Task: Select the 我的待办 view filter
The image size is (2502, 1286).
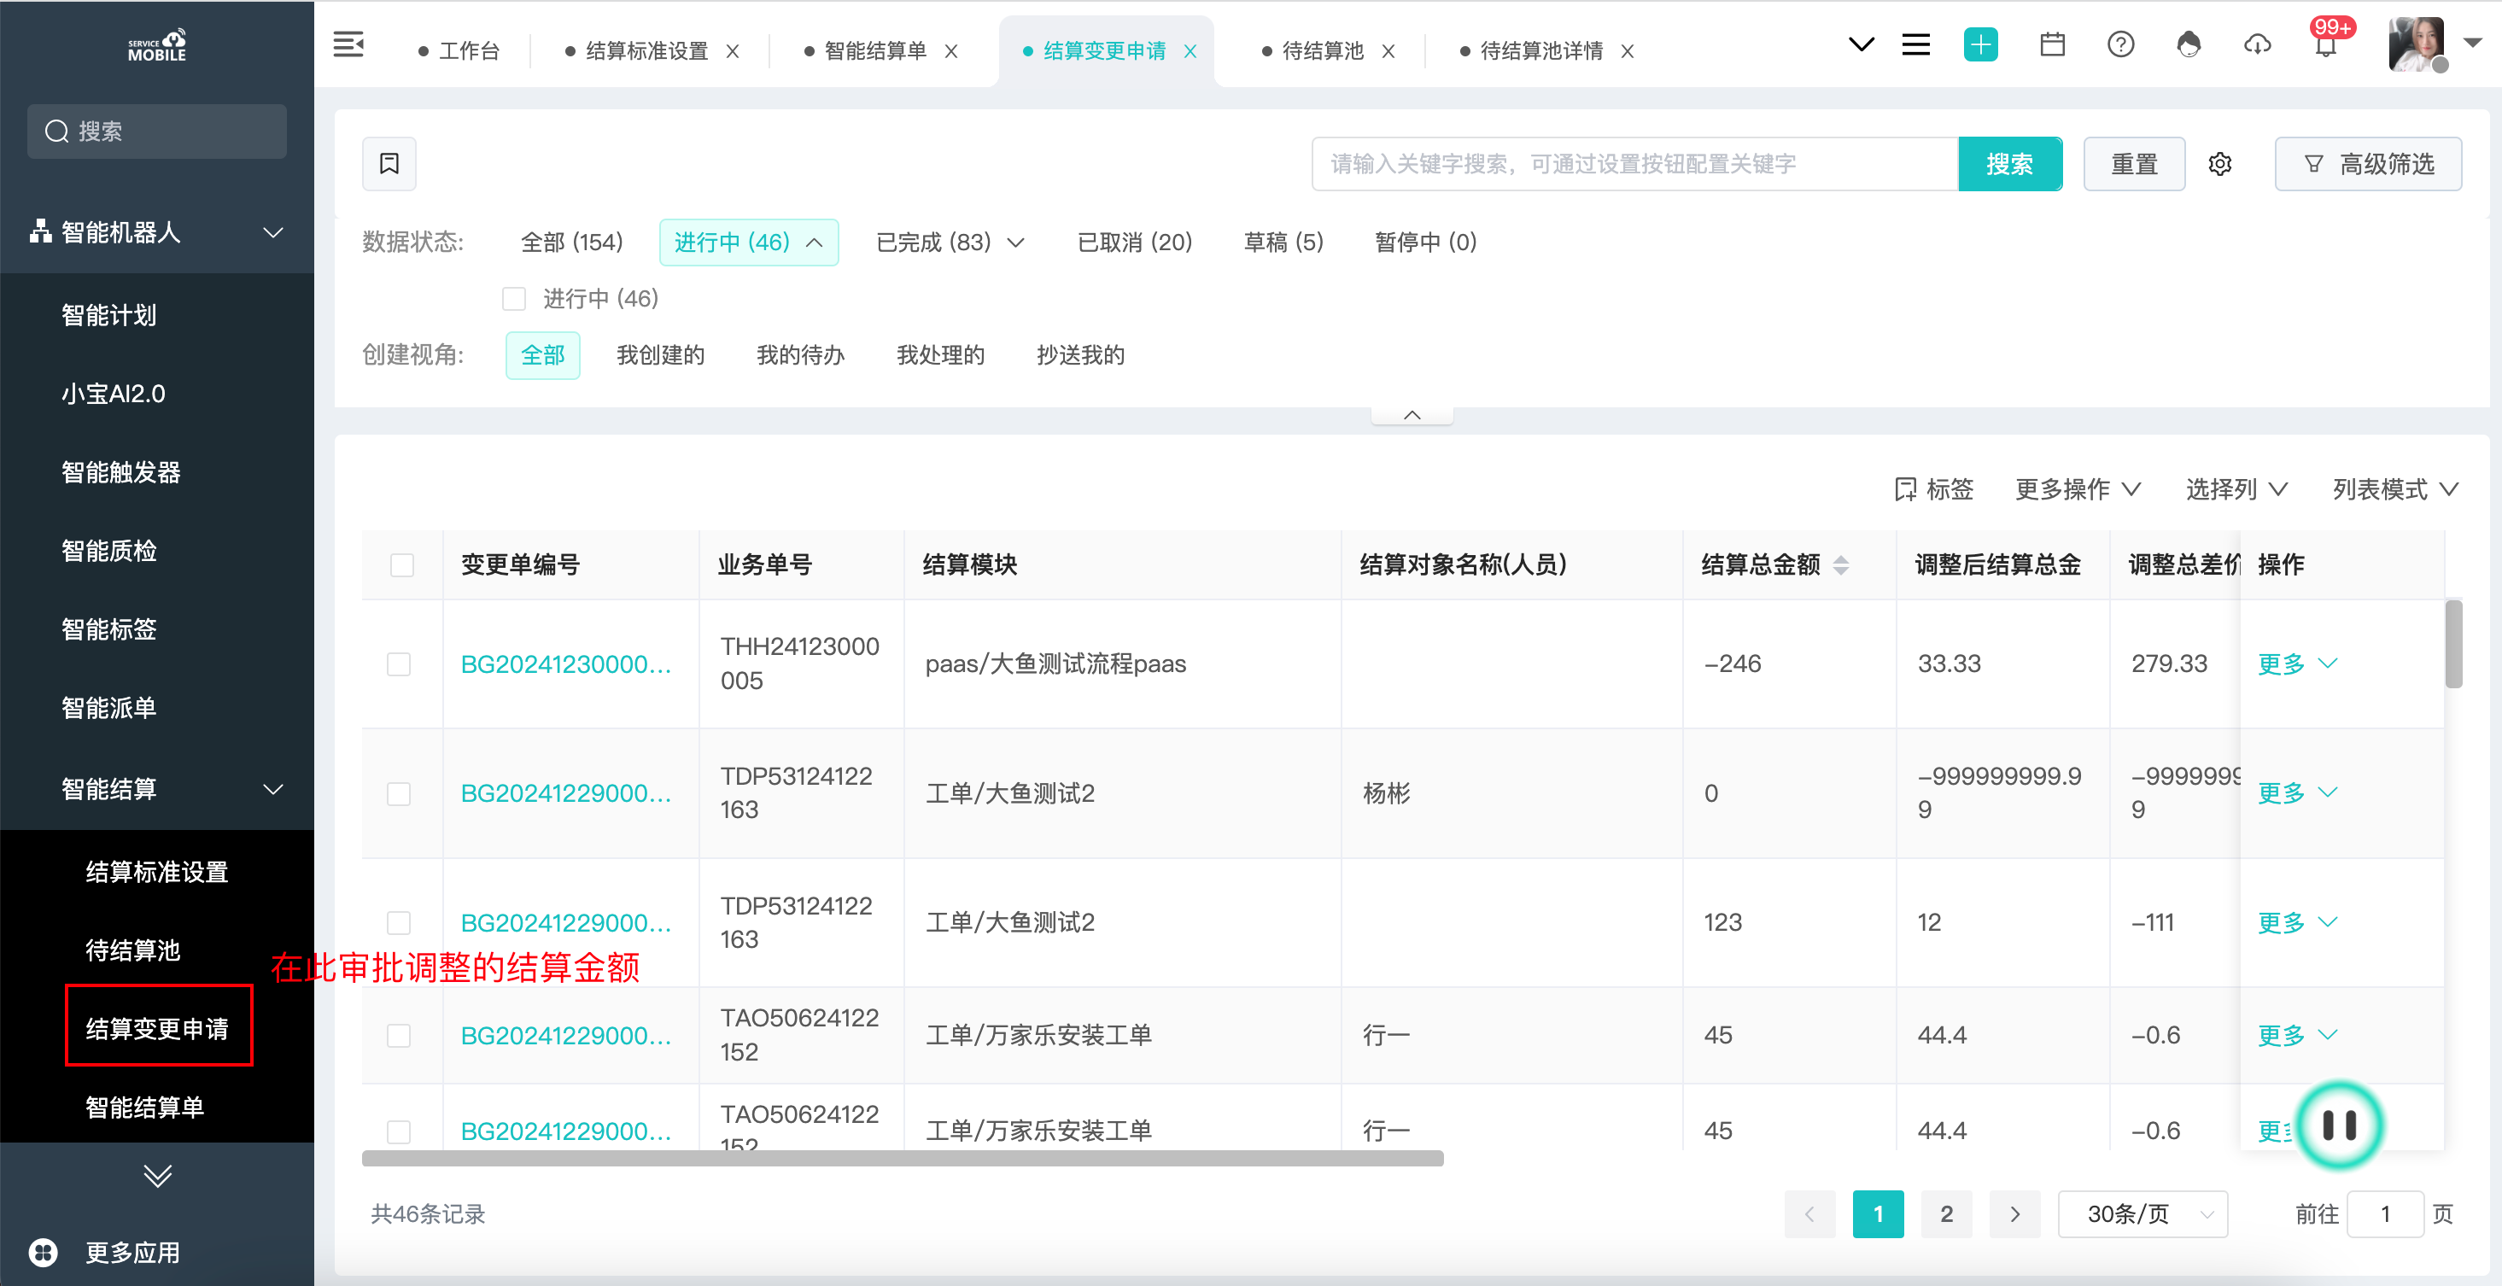Action: click(x=800, y=355)
